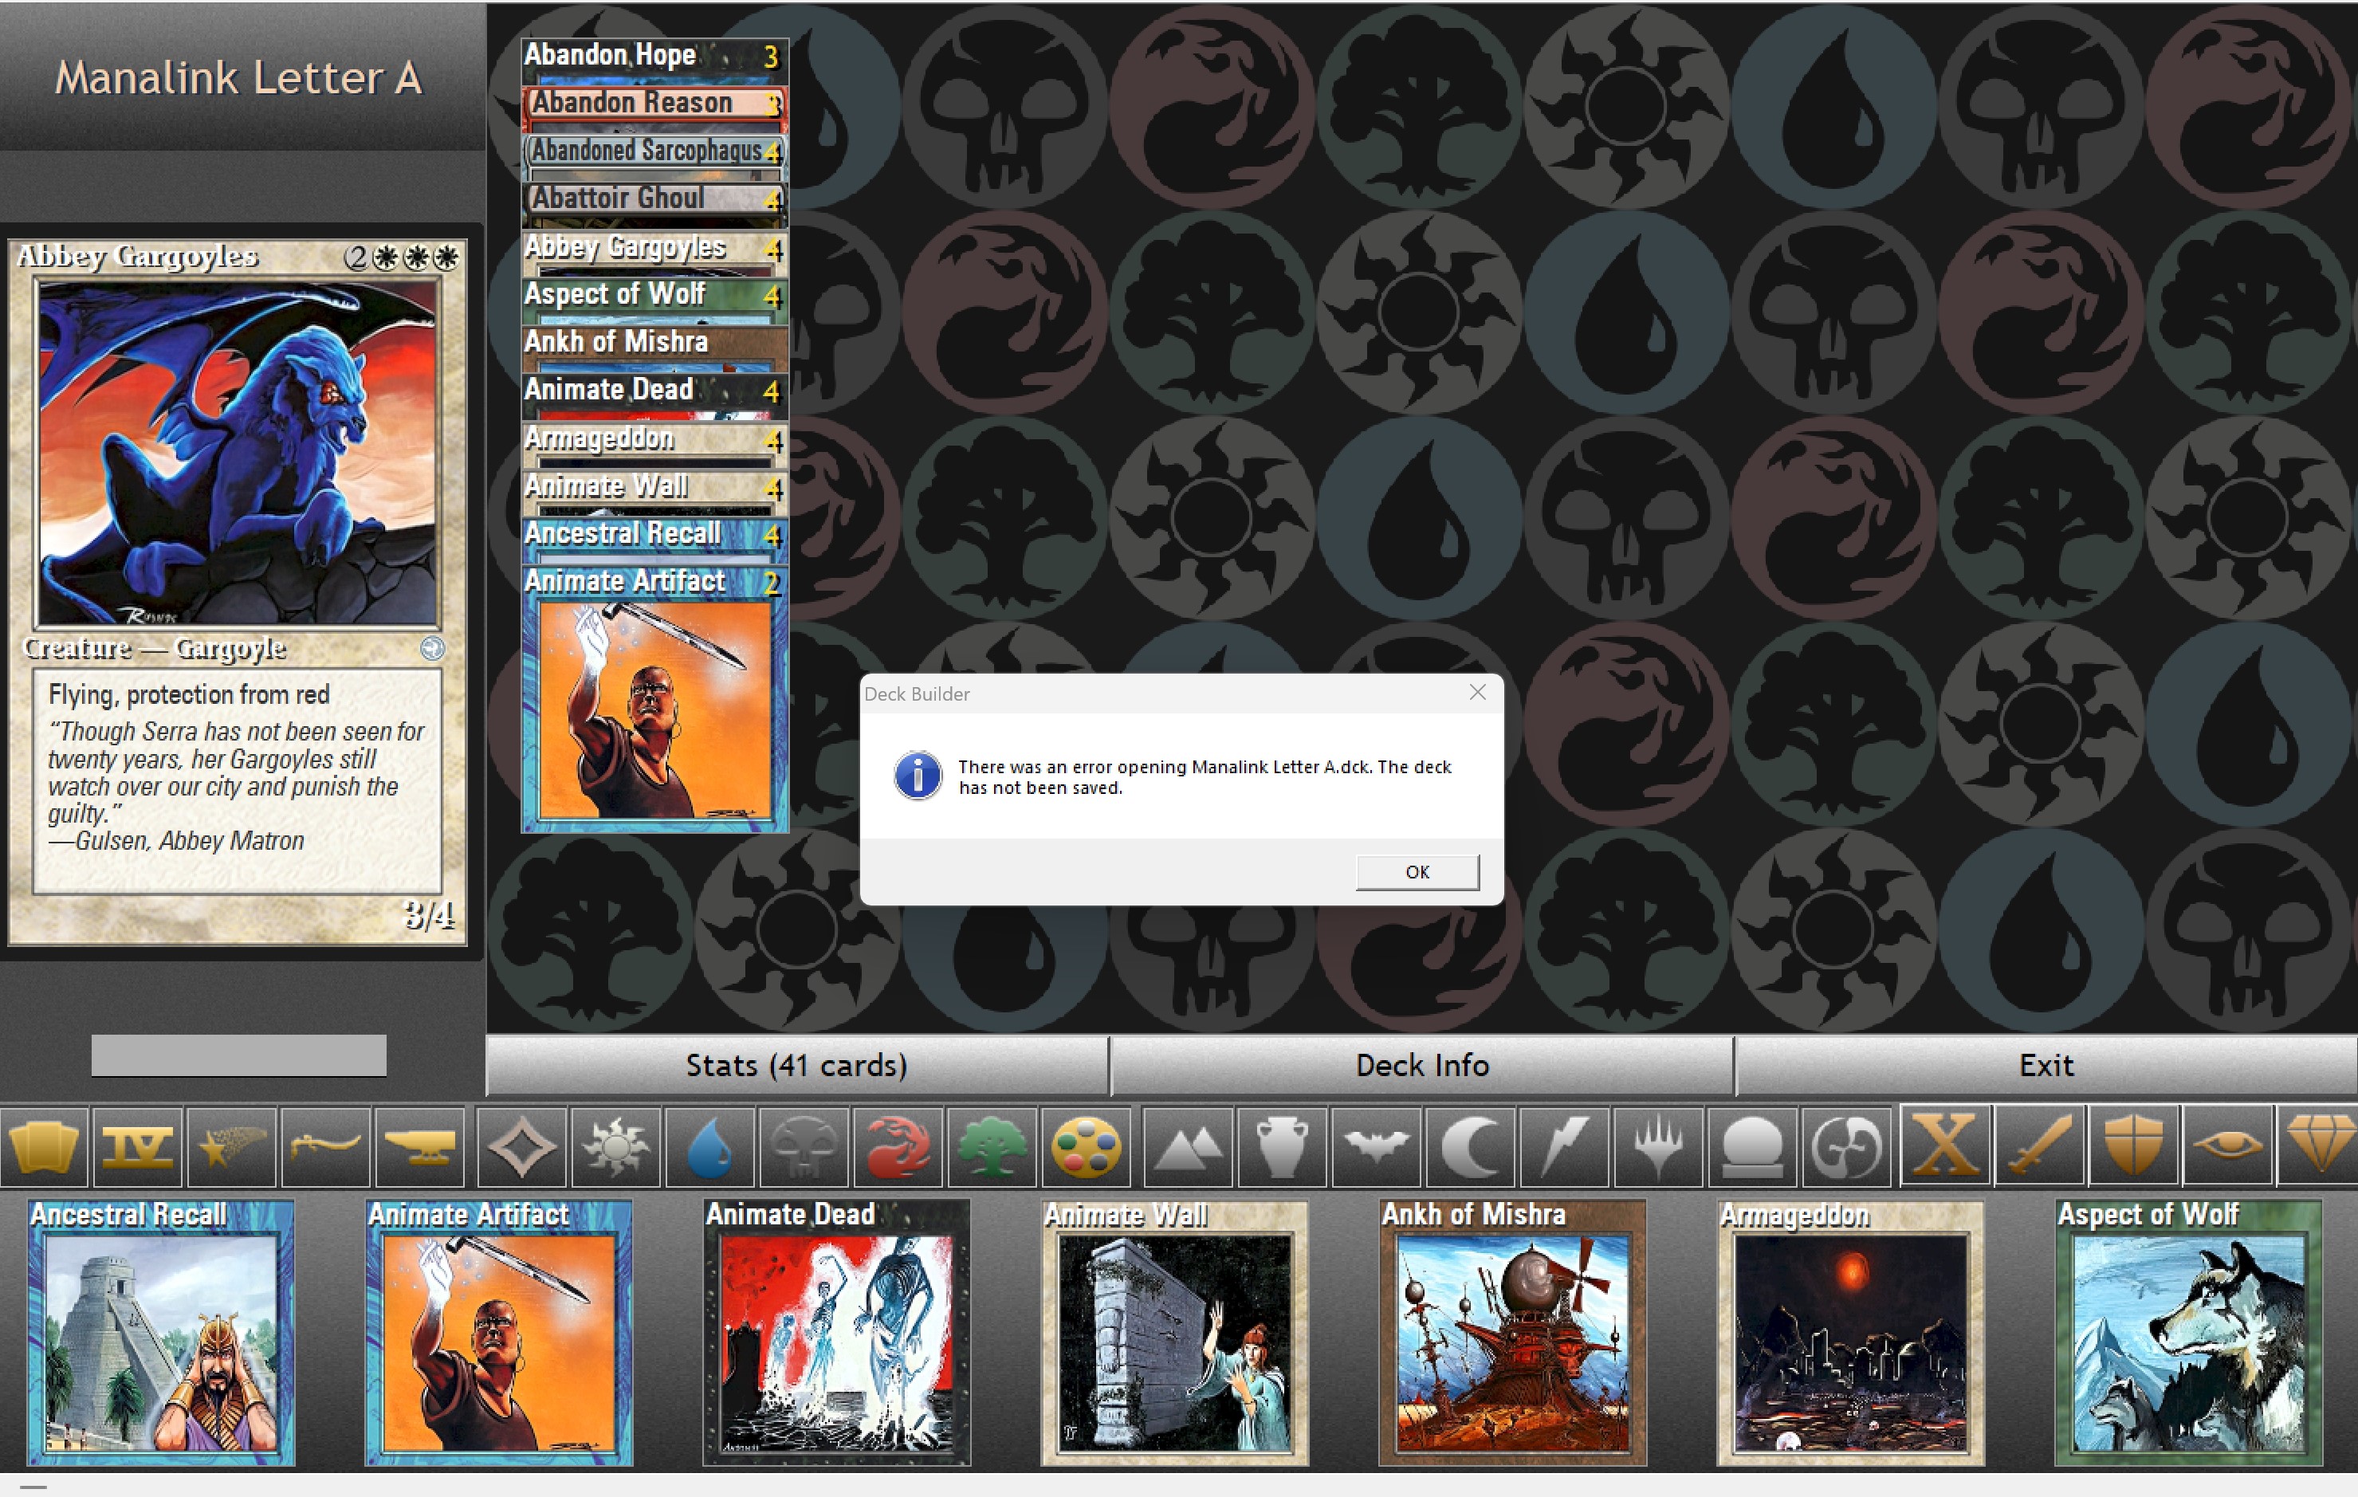Open Stats (41 cards) panel
Screen dimensions: 2358x1497
click(797, 1065)
